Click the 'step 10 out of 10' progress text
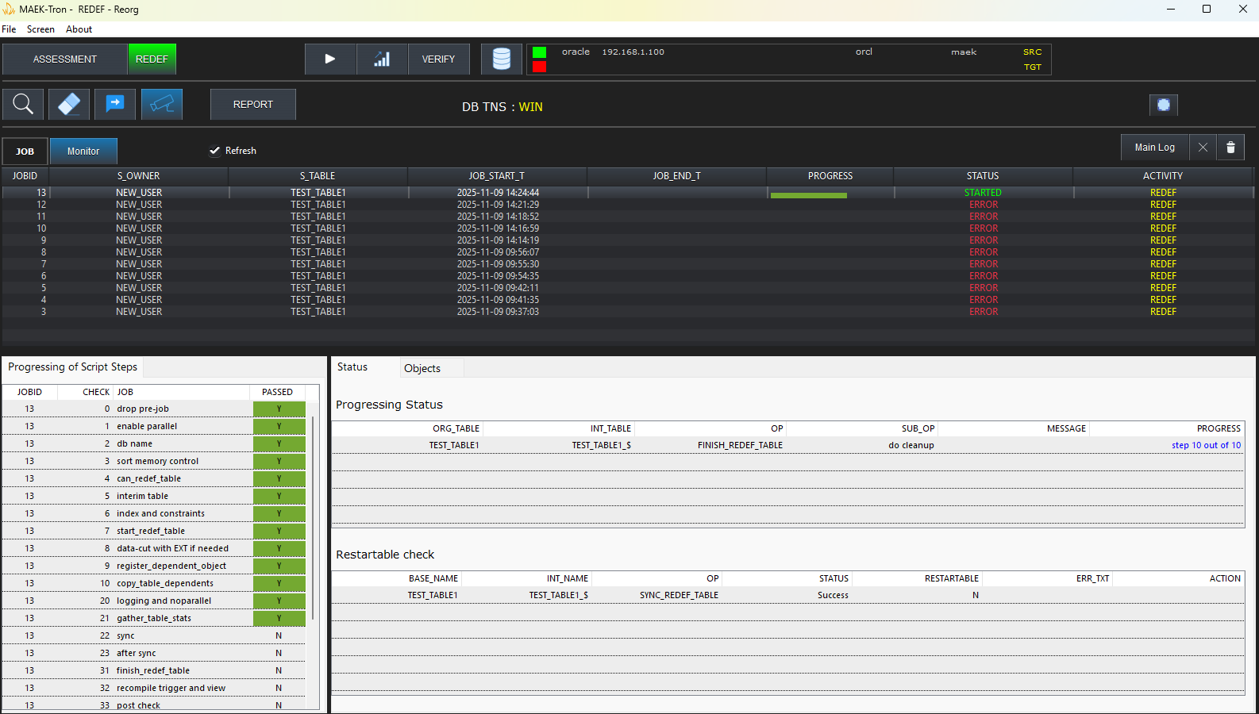The image size is (1259, 714). [x=1206, y=445]
